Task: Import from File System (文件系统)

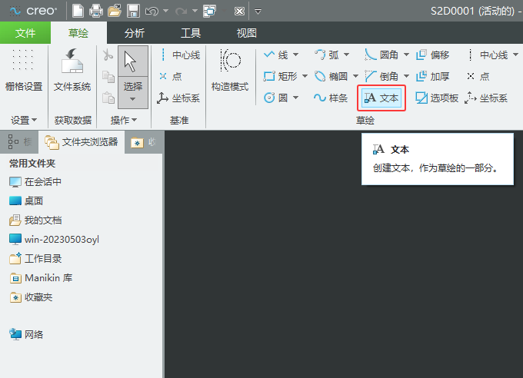Action: pyautogui.click(x=72, y=71)
